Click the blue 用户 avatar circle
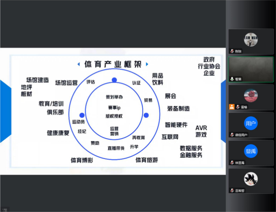Viewport: 276px width, 212px height. coord(251,123)
